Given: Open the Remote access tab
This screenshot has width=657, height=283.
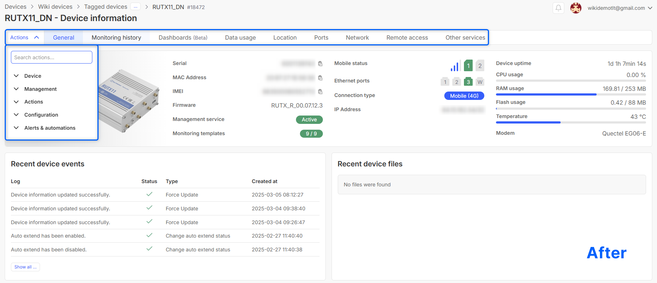Looking at the screenshot, I should click(407, 37).
